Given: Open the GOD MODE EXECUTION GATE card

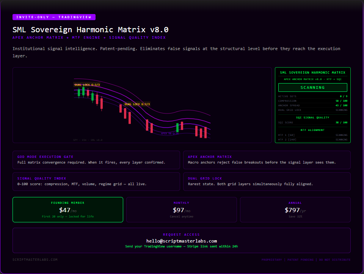Looking at the screenshot, I should point(96,160).
